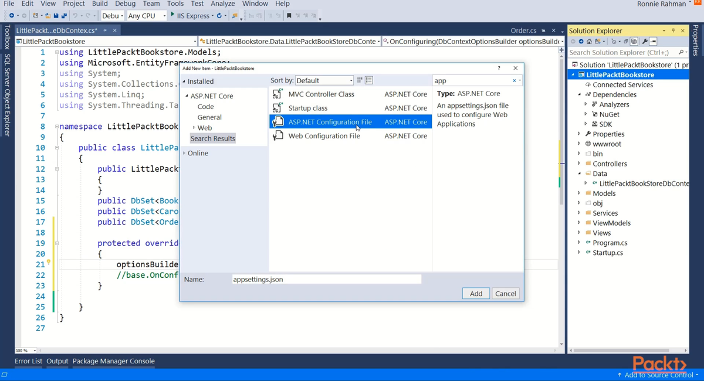The height and width of the screenshot is (381, 704).
Task: Select Web Configuration File template
Action: coord(350,135)
